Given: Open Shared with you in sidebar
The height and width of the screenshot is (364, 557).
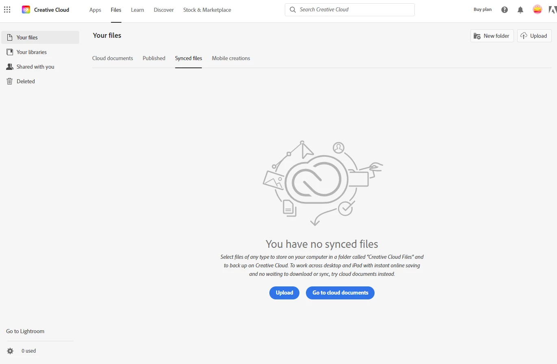Looking at the screenshot, I should tap(40, 67).
